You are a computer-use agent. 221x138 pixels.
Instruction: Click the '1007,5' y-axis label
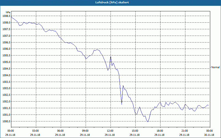[x=6, y=29]
